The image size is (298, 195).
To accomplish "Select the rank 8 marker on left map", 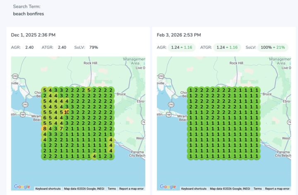I will point(45,128).
